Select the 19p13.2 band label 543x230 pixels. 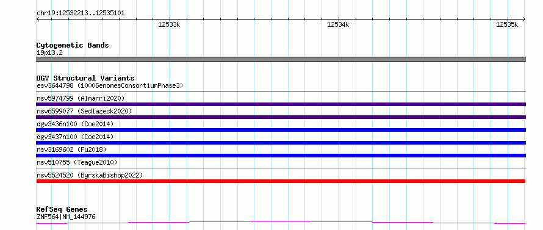tap(49, 53)
